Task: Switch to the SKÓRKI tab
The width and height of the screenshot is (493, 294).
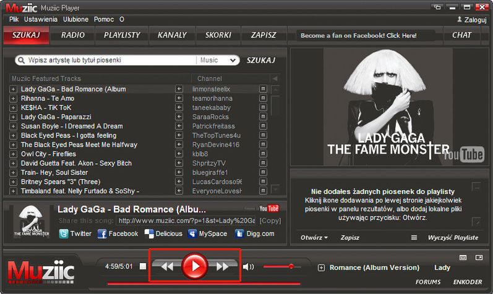Action: click(x=218, y=35)
